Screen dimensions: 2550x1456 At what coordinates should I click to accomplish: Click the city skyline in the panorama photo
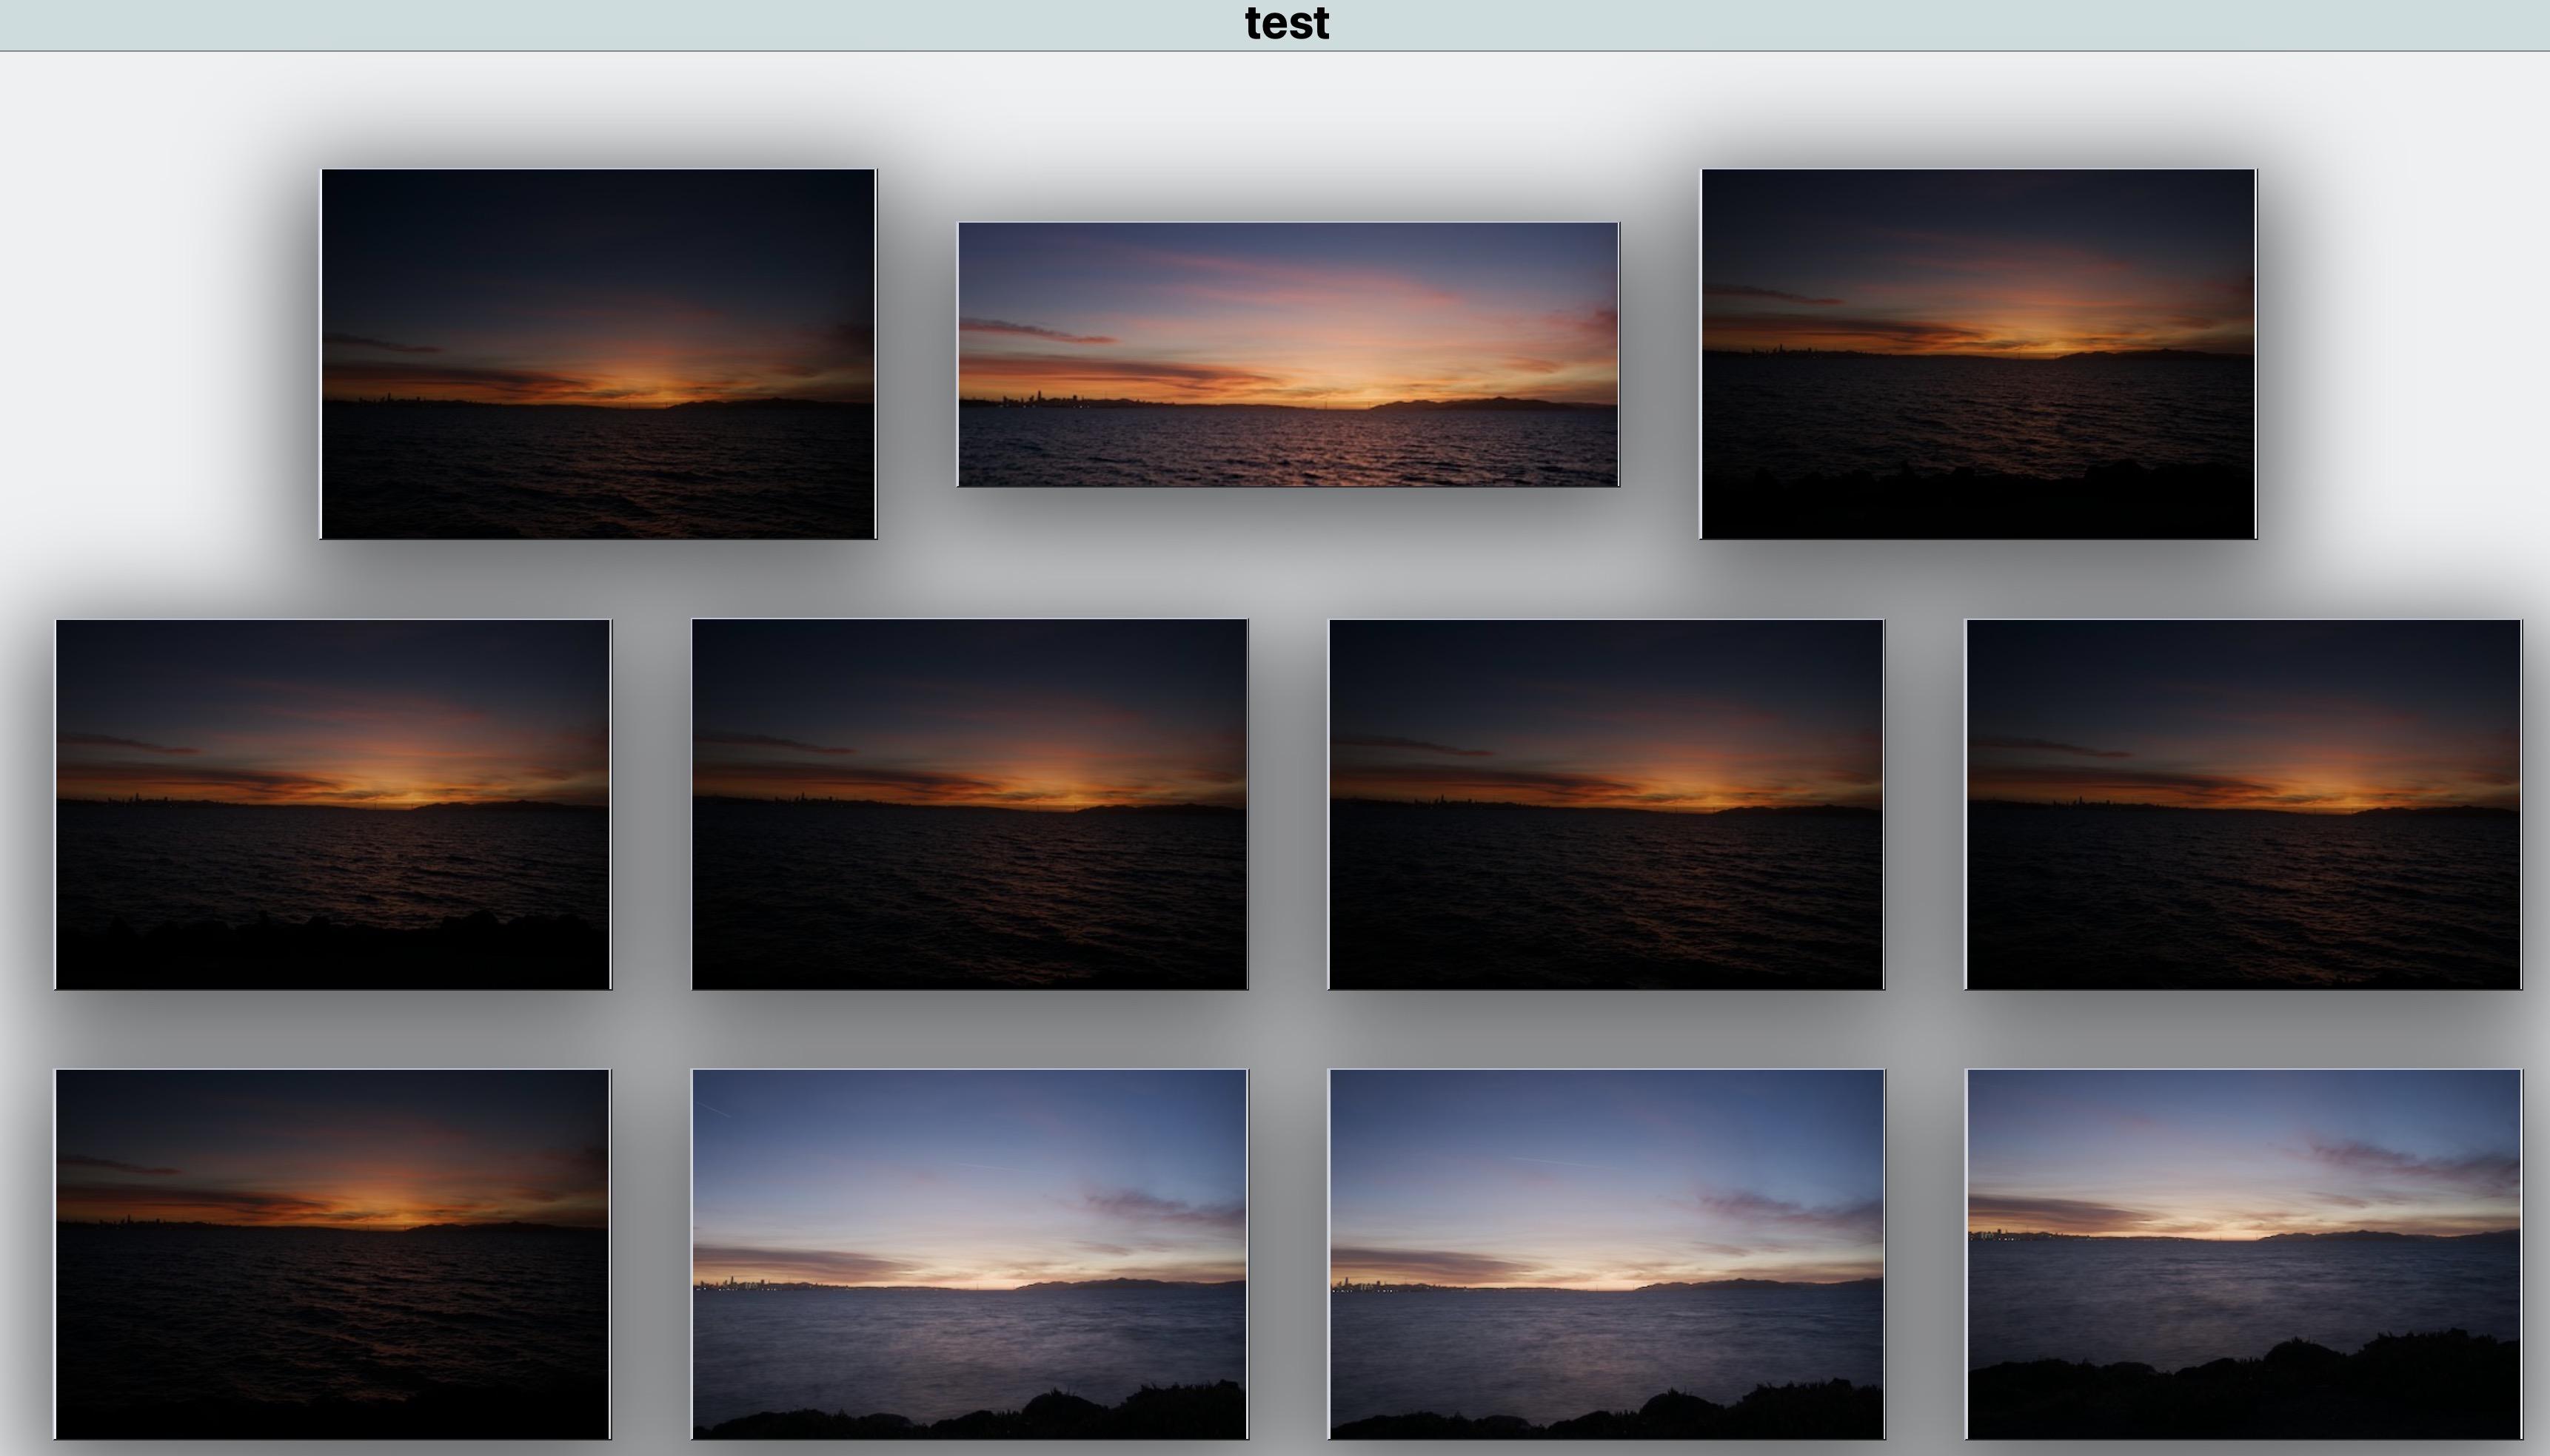tap(1041, 398)
